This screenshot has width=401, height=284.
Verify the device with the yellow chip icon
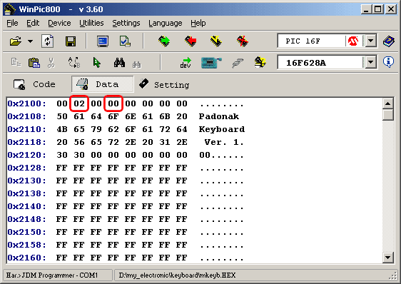tap(216, 41)
